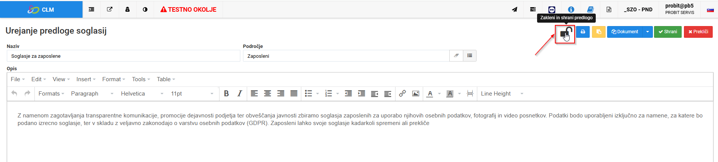Toggle italic text formatting
The image size is (718, 162).
240,94
